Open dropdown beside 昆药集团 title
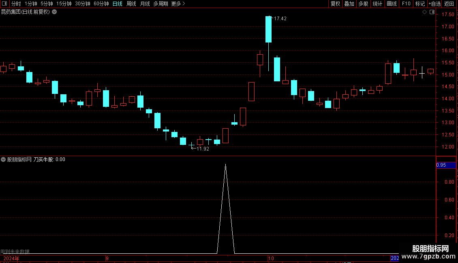 (x=54, y=12)
